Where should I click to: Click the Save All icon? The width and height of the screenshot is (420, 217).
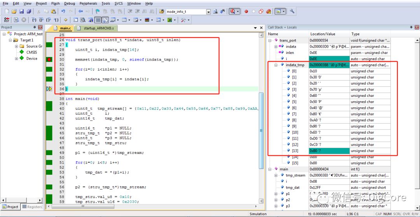click(x=29, y=12)
